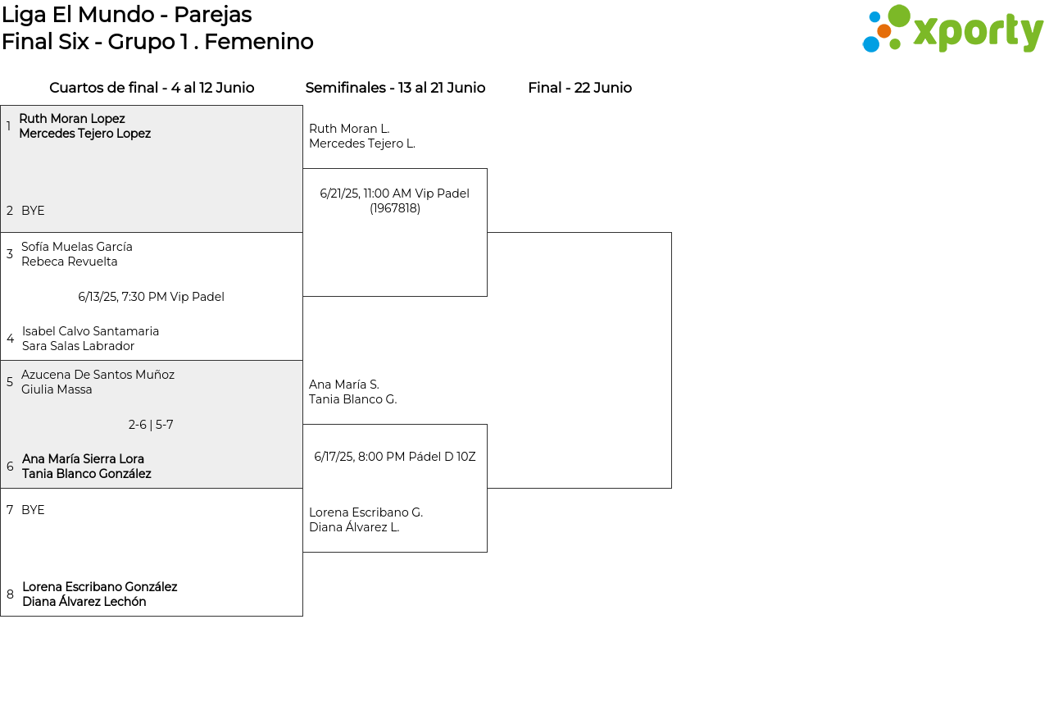Click Sofía Muelas García pair
The width and height of the screenshot is (1049, 724).
77,254
